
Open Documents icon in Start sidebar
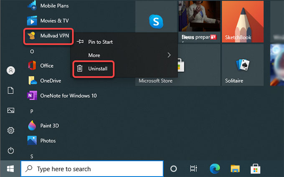pyautogui.click(x=10, y=90)
